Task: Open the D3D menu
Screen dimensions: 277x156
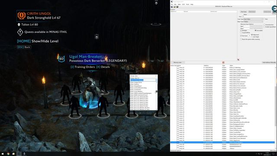Action: coord(184,4)
